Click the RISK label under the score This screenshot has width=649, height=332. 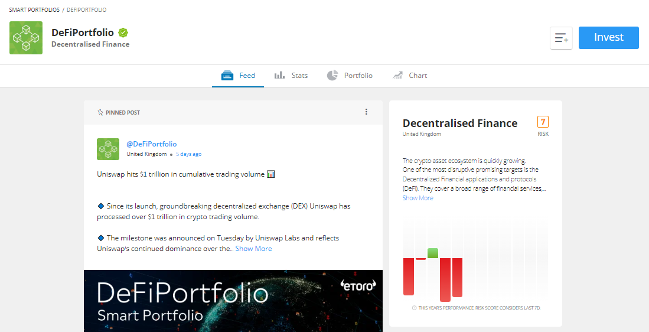[x=543, y=134]
